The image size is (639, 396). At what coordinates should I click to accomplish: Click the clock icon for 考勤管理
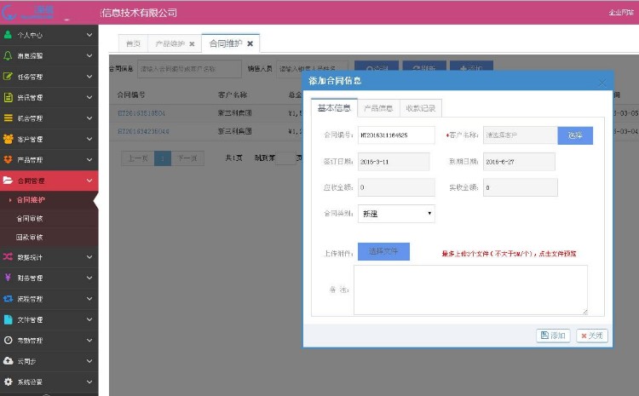(8, 340)
